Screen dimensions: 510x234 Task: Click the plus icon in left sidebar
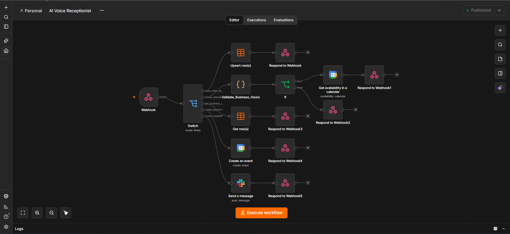[x=6, y=7]
